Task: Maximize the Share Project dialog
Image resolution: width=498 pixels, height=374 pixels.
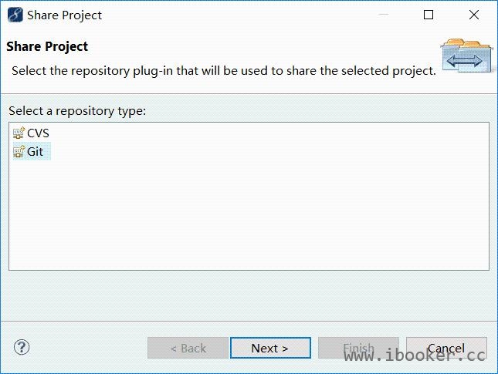Action: (x=429, y=15)
